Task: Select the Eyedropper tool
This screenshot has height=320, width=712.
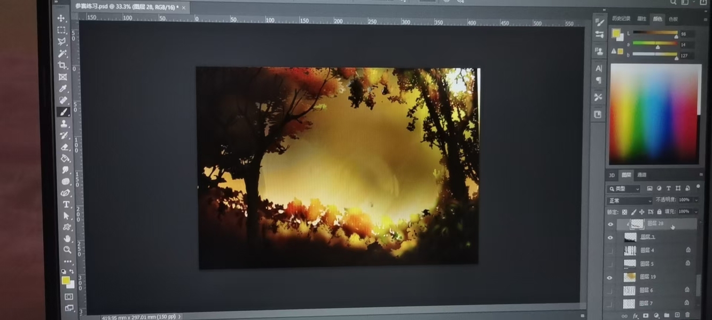Action: pyautogui.click(x=63, y=89)
